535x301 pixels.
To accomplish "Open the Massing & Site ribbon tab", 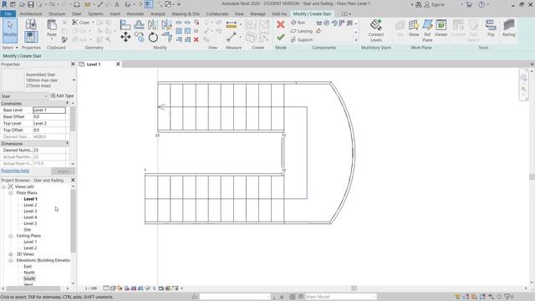I will click(x=186, y=14).
